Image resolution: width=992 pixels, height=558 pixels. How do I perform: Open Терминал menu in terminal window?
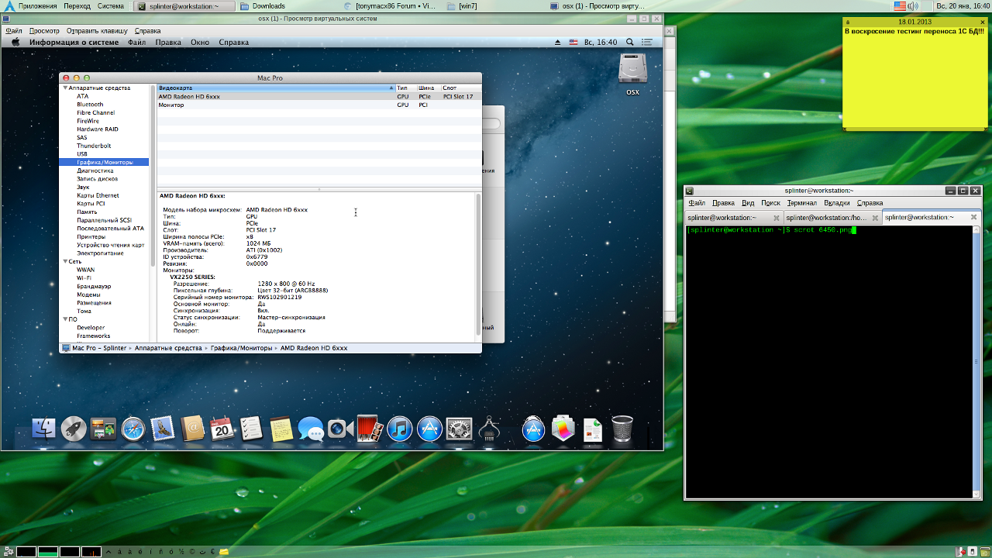[802, 203]
